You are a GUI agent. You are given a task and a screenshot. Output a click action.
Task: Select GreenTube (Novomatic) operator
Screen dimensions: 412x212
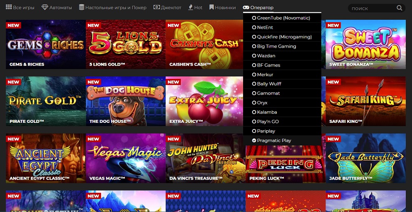point(282,18)
